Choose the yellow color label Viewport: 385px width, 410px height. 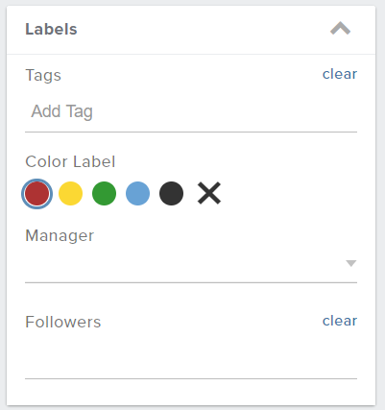coord(70,194)
